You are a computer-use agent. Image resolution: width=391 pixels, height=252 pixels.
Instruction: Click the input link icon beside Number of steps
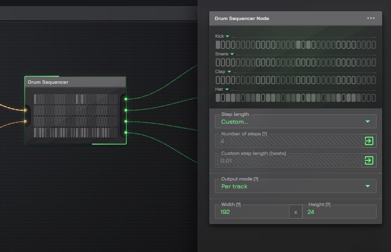[369, 141]
